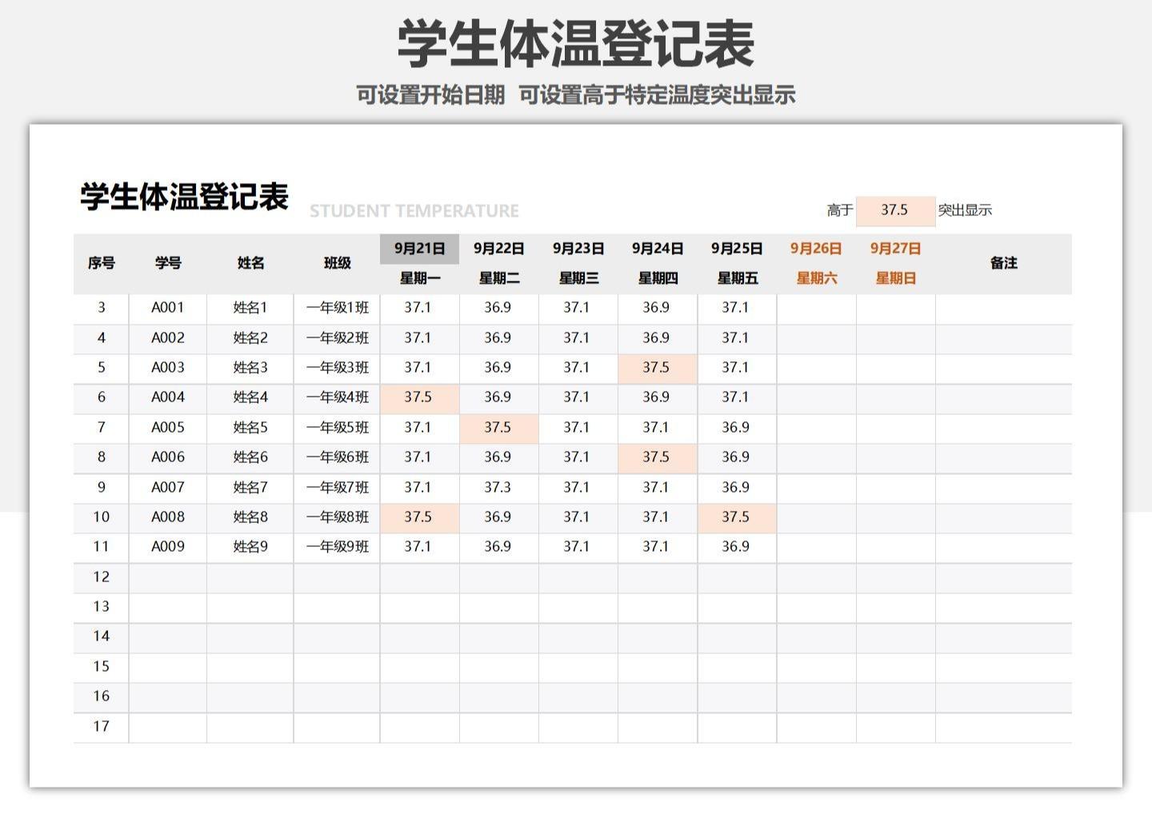This screenshot has width=1152, height=814.
Task: Select class cell 一年级2班
Action: point(337,338)
